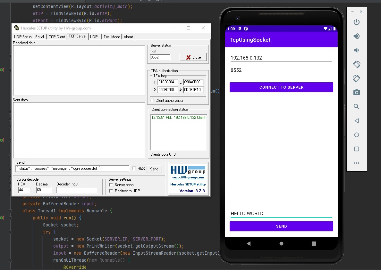Click TEA key field 4 with 0D0E0F10
This screenshot has height=270, width=381.
click(x=193, y=90)
